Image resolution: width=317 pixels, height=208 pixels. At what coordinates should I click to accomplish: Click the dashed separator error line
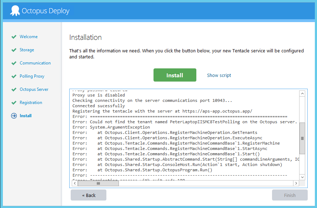pyautogui.click(x=180, y=175)
